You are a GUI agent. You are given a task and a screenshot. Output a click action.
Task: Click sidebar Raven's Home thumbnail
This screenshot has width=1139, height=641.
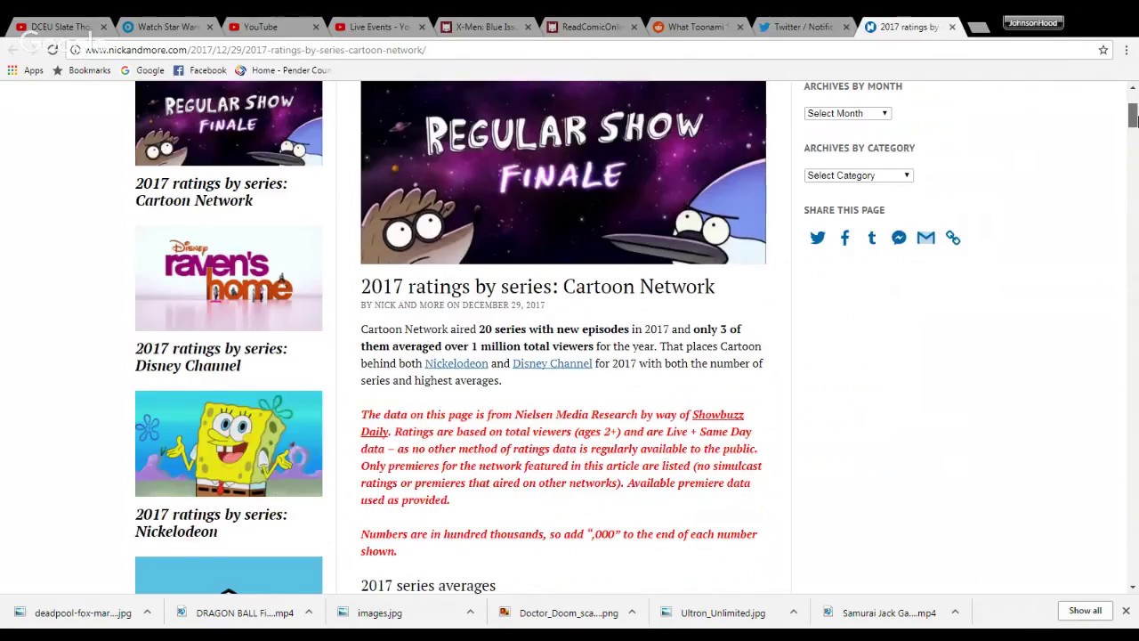(x=229, y=279)
